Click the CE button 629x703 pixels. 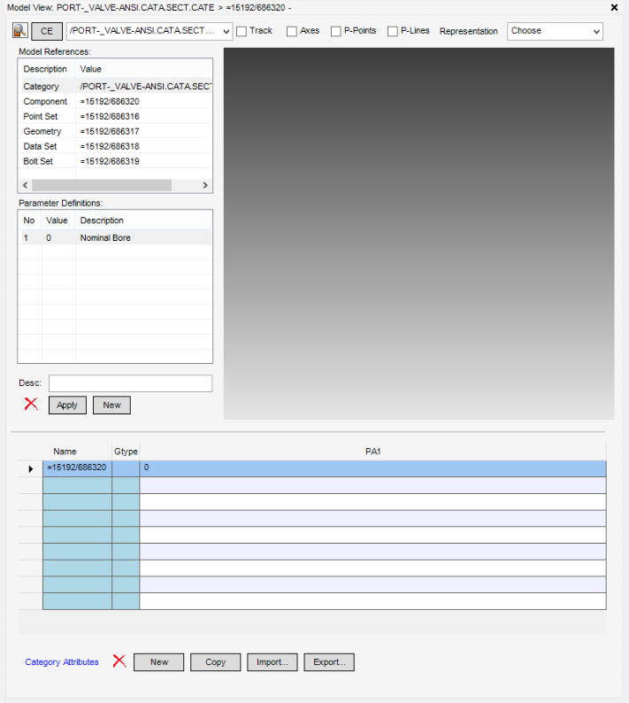pyautogui.click(x=47, y=31)
